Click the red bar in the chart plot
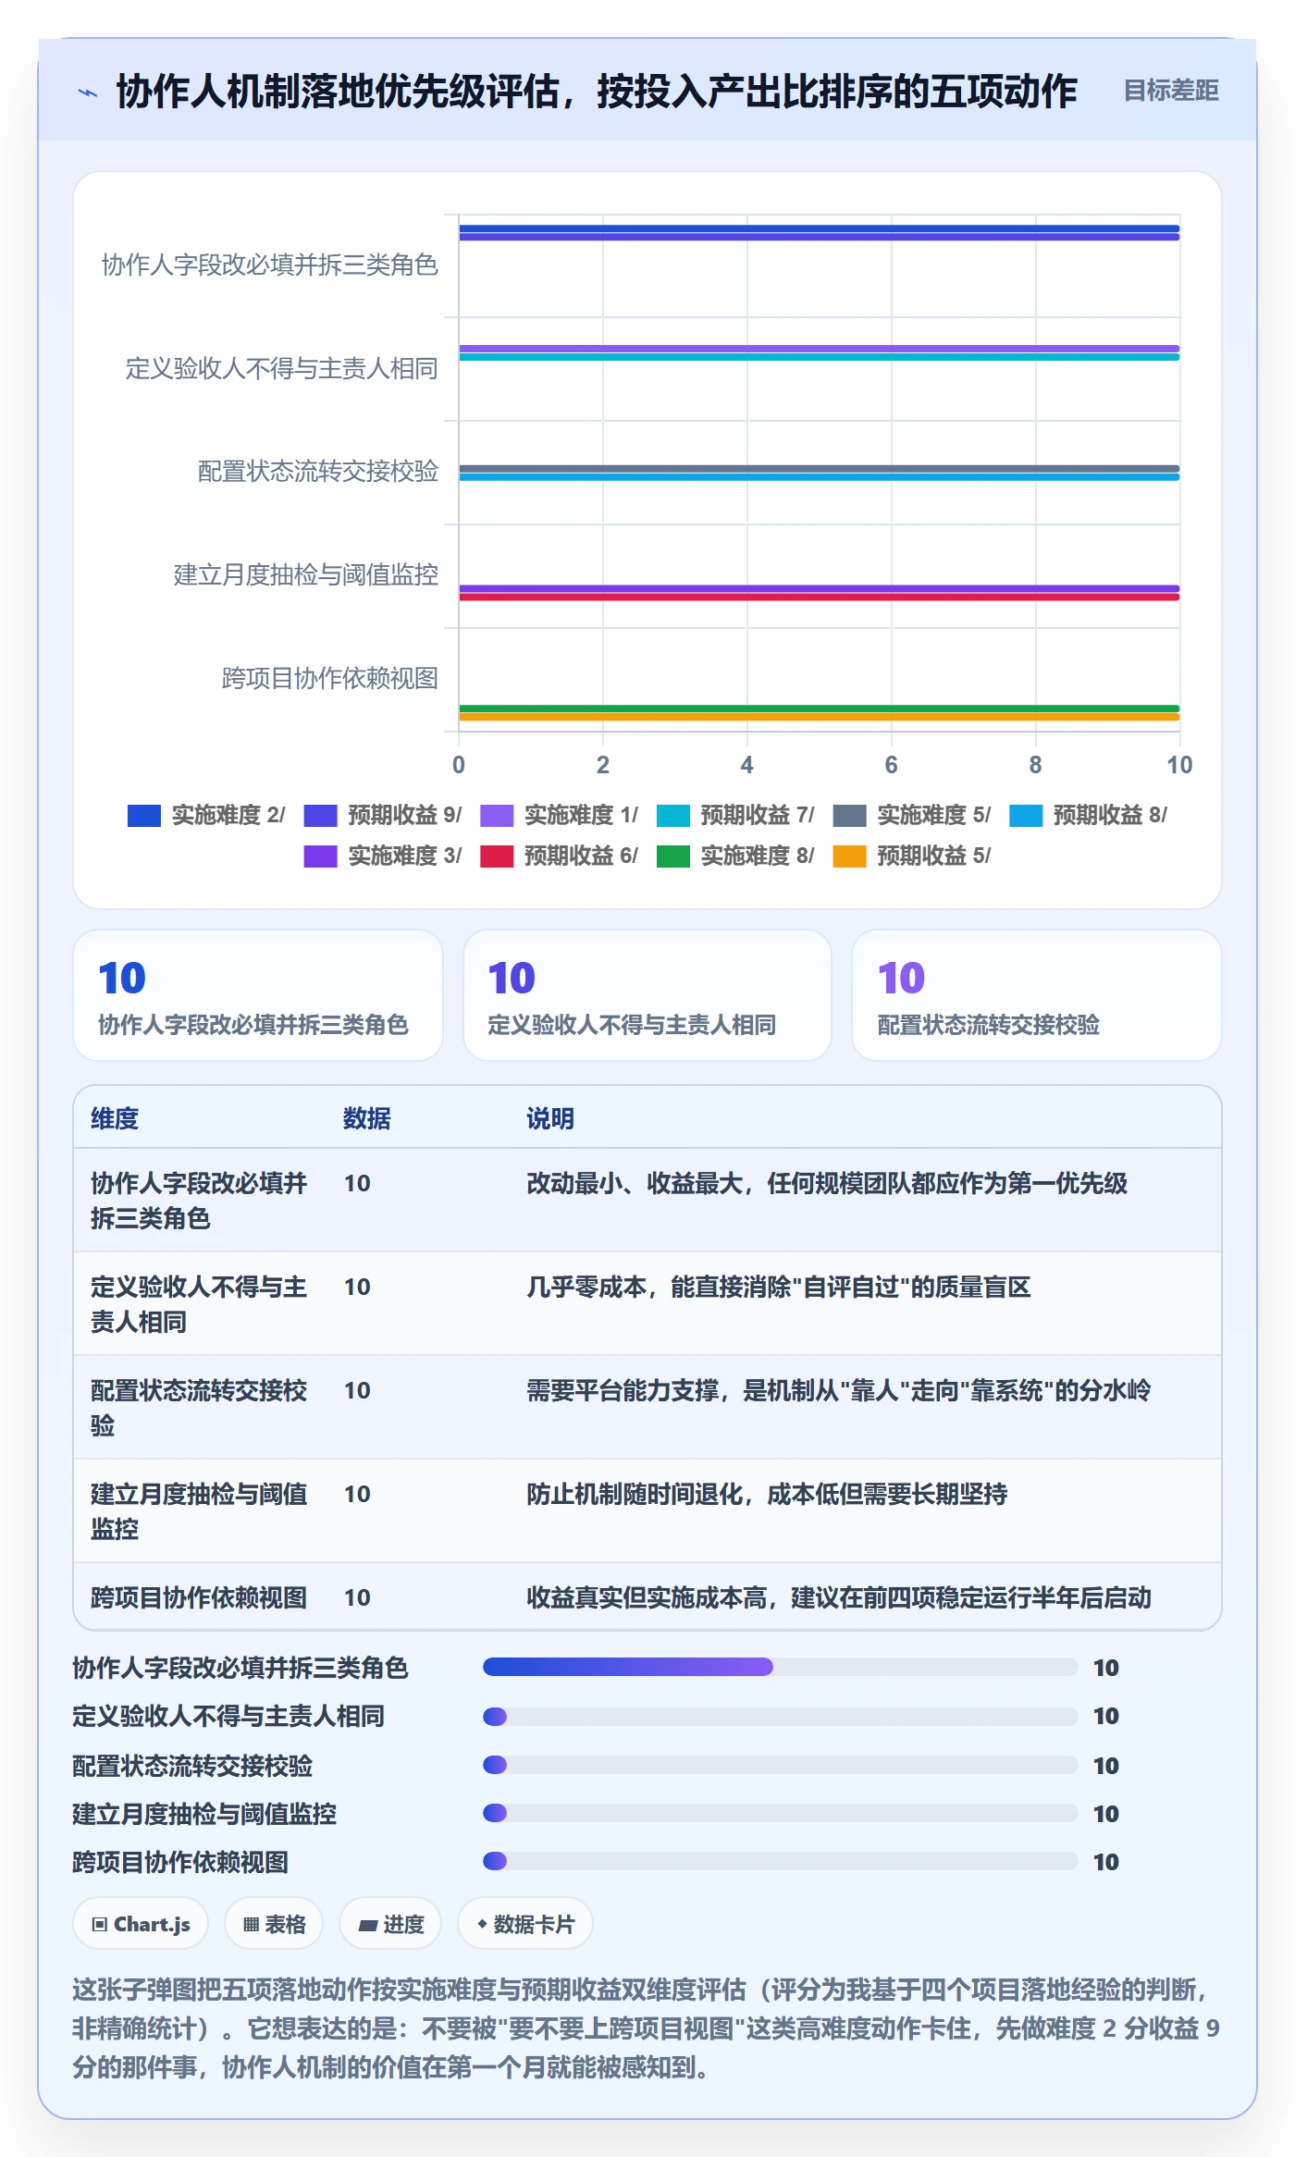1295x2157 pixels. [820, 597]
